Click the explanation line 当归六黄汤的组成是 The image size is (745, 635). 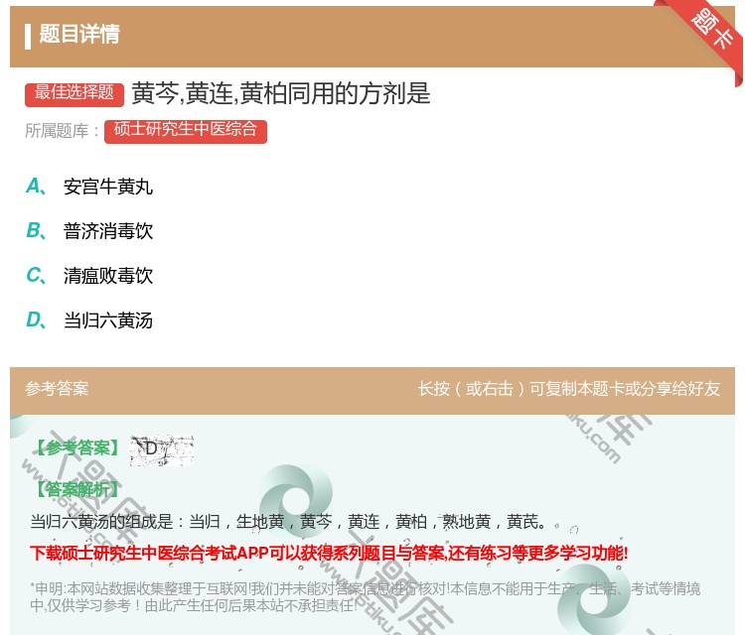[x=288, y=522]
